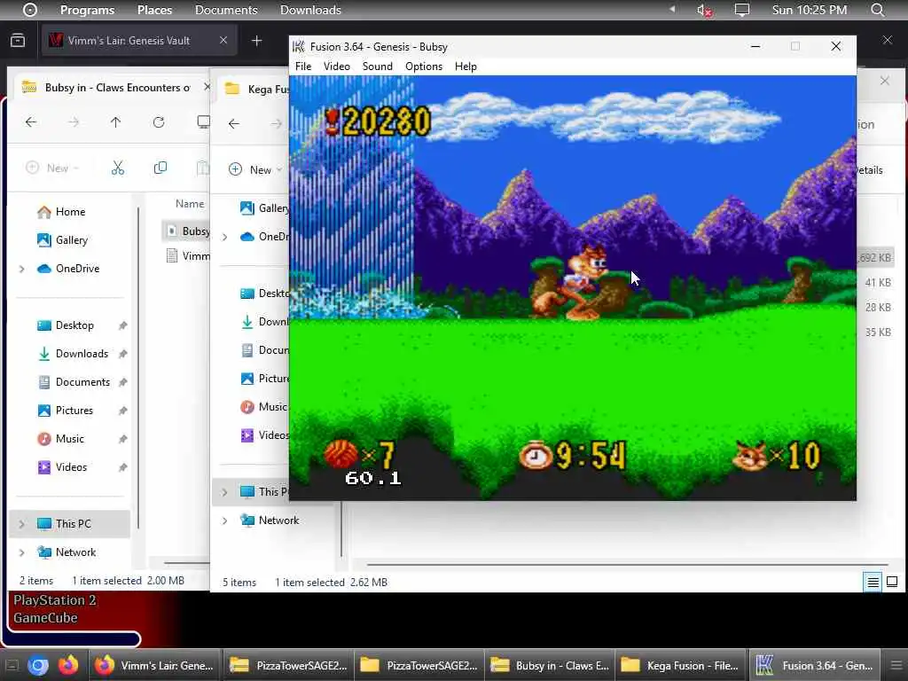The width and height of the screenshot is (908, 681).
Task: Open the Sound menu in Fusion
Action: click(x=377, y=67)
